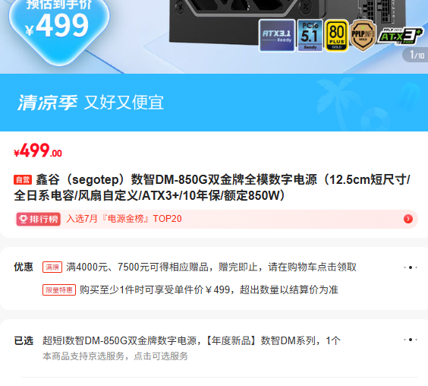Click the 排行榜 trophy ranking badge
The width and height of the screenshot is (428, 386).
[x=38, y=219]
